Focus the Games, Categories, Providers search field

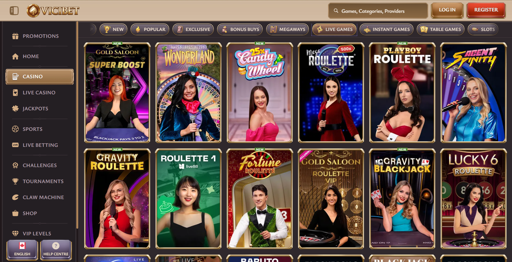click(378, 11)
